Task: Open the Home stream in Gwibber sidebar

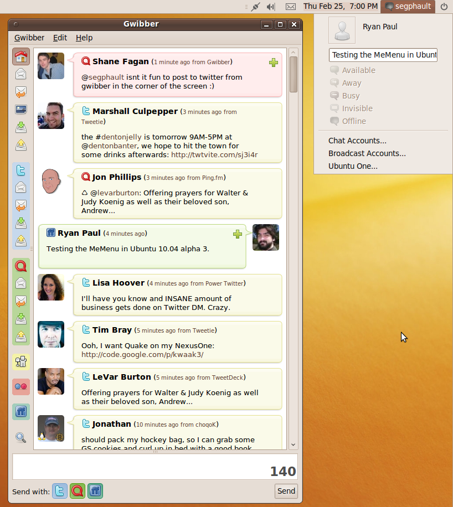Action: [21, 56]
